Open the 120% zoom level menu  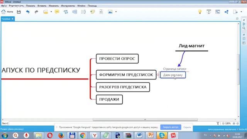pyautogui.click(x=228, y=124)
